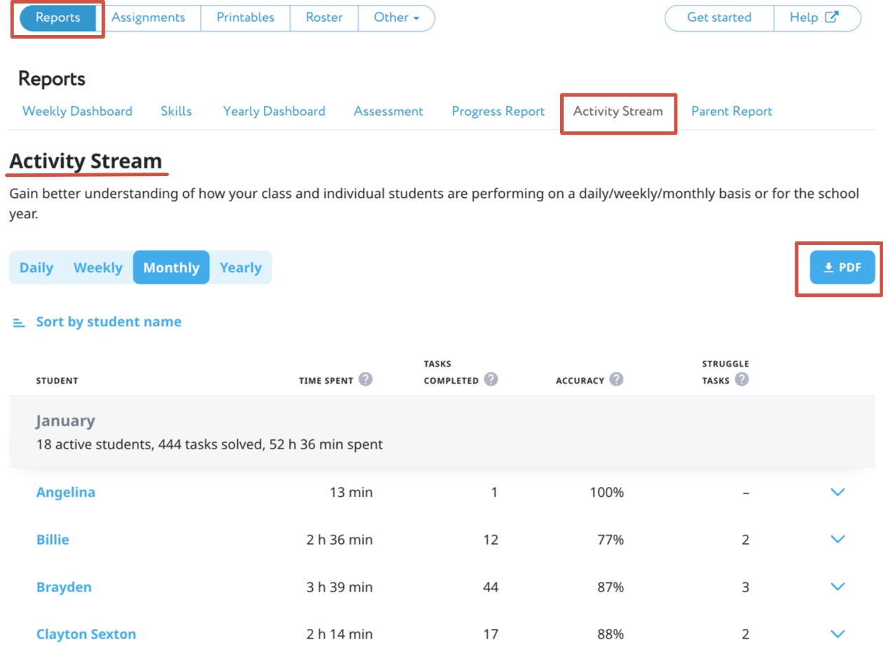Go to Weekly Dashboard report
This screenshot has width=883, height=647.
[77, 112]
